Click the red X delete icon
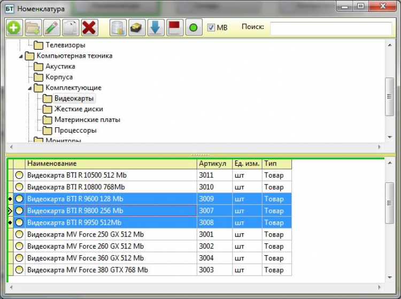Image resolution: width=401 pixels, height=299 pixels. (x=89, y=27)
